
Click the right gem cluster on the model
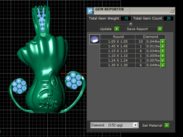click(74, 80)
